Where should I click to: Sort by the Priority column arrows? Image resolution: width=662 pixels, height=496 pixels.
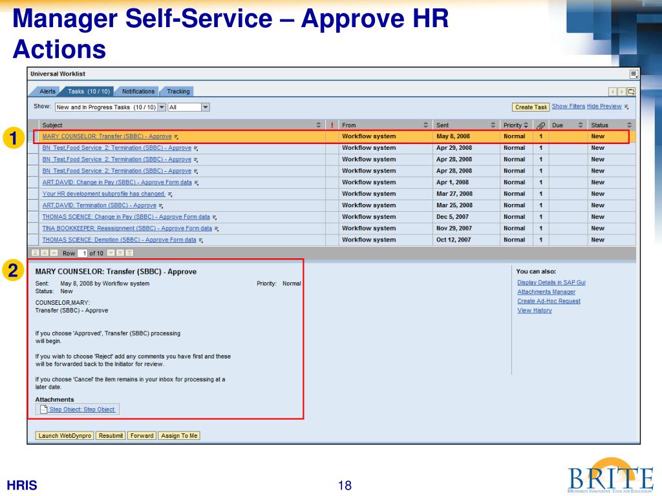(526, 125)
